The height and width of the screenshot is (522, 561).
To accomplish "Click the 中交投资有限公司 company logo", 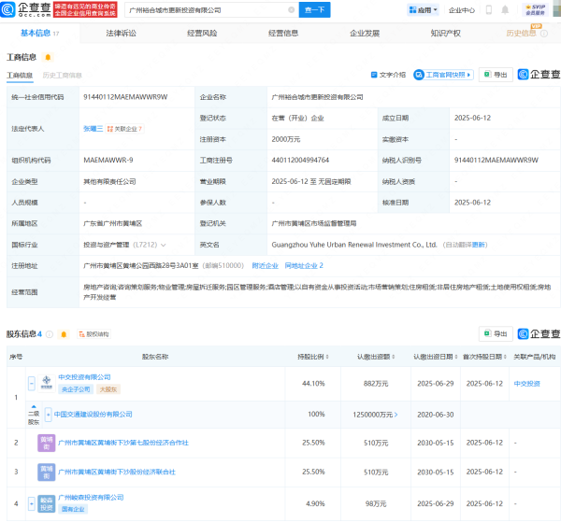I will pos(47,384).
